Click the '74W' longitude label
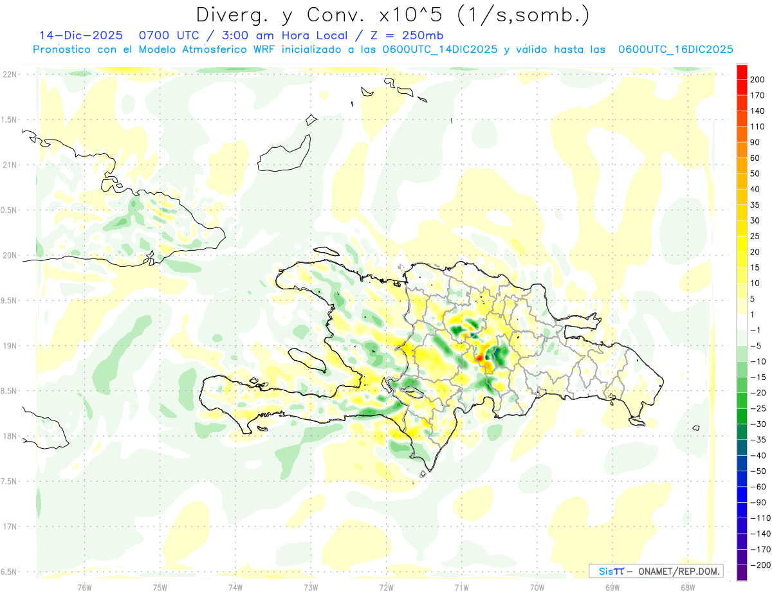 coord(235,587)
